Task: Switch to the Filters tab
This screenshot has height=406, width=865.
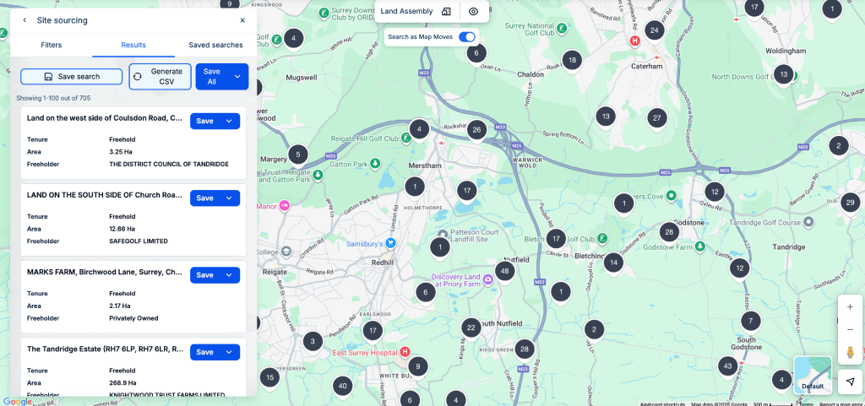Action: (x=51, y=45)
